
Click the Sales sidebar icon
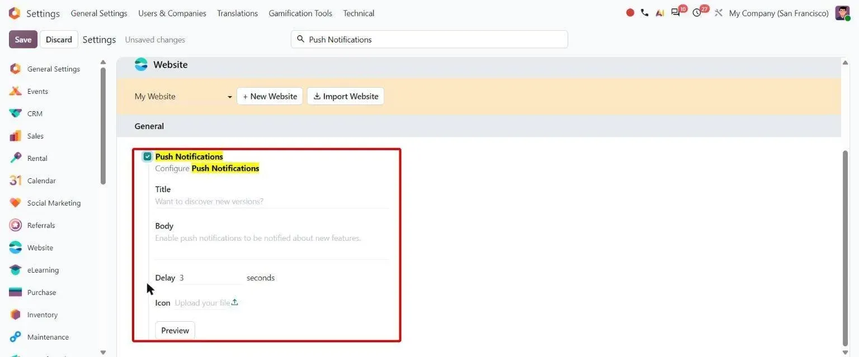[16, 136]
